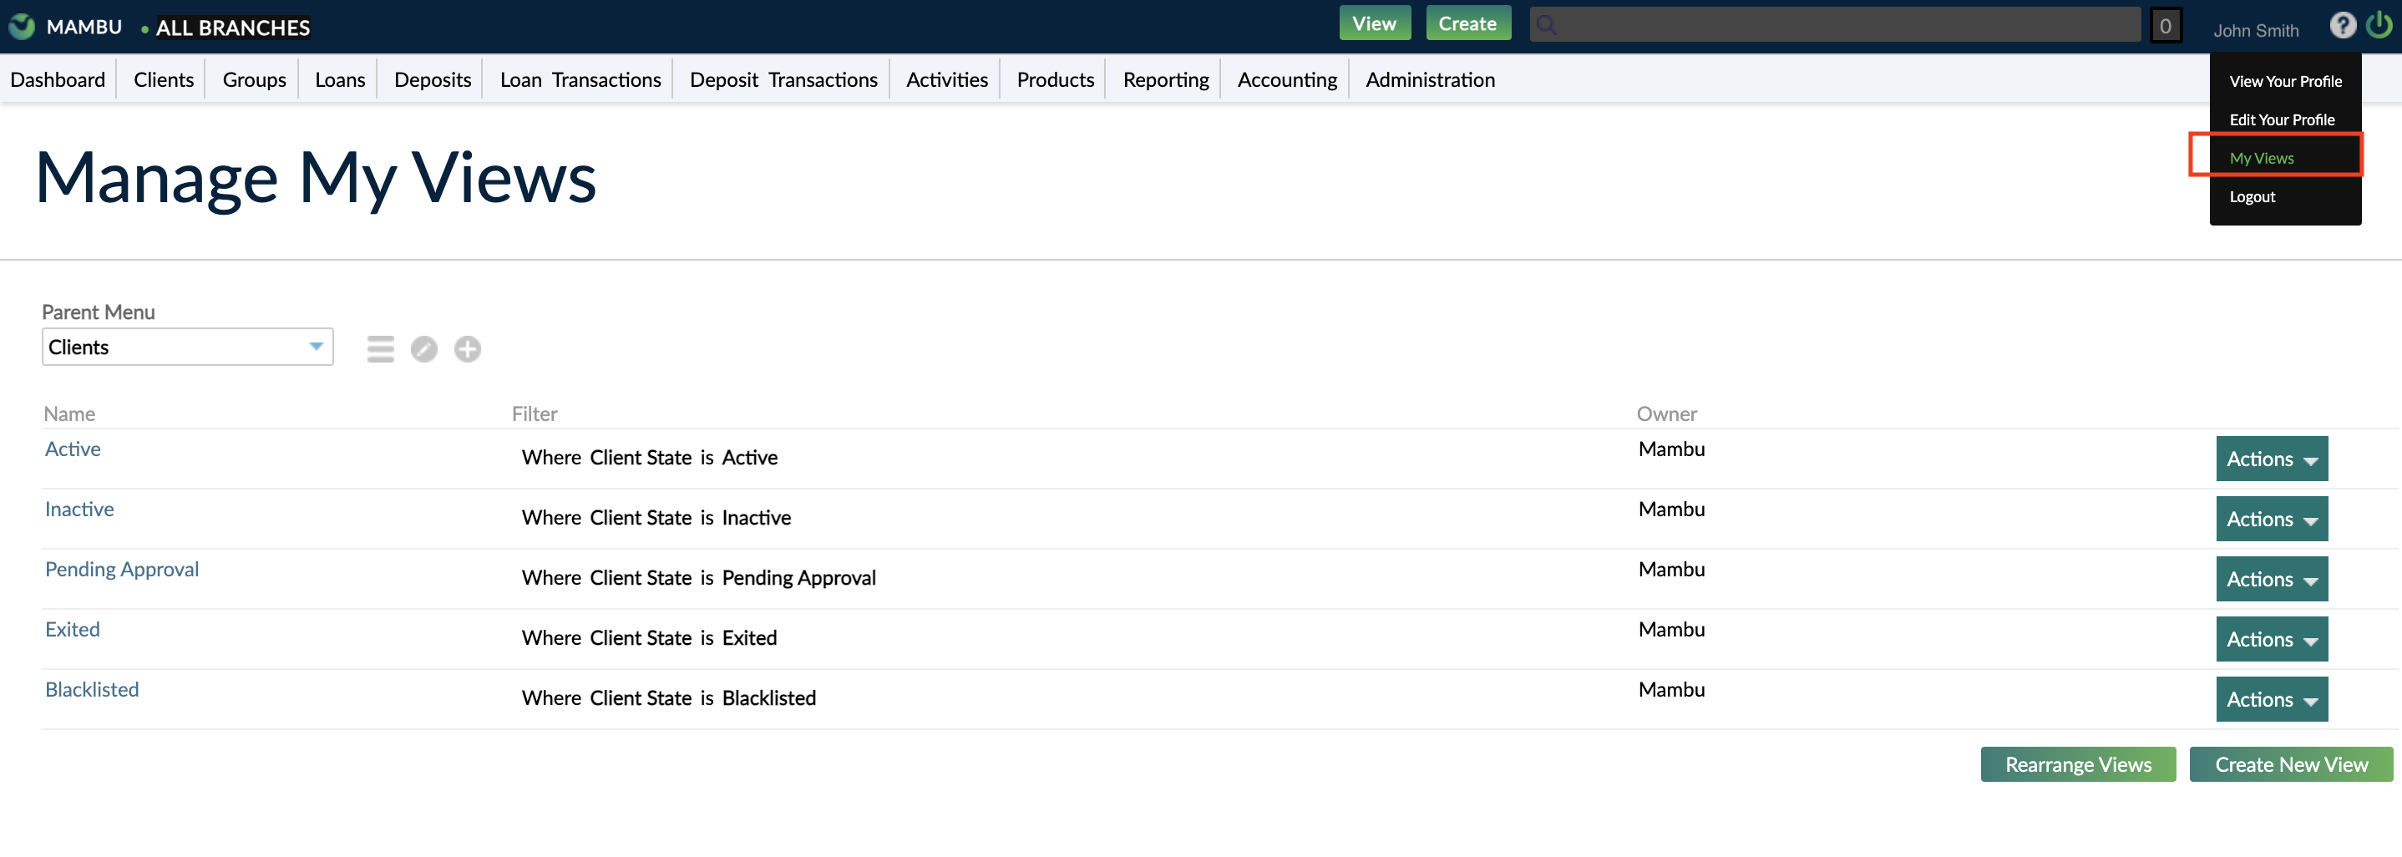The height and width of the screenshot is (857, 2402).
Task: Click the edit pencil icon beside Parent Menu
Action: (x=424, y=349)
